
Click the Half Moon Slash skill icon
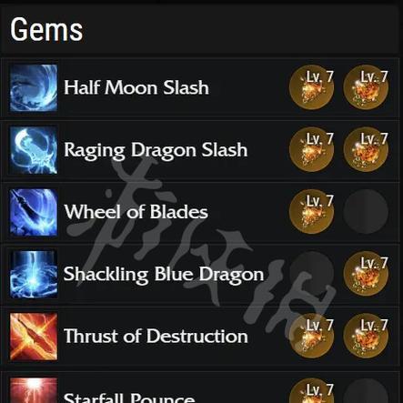click(34, 88)
